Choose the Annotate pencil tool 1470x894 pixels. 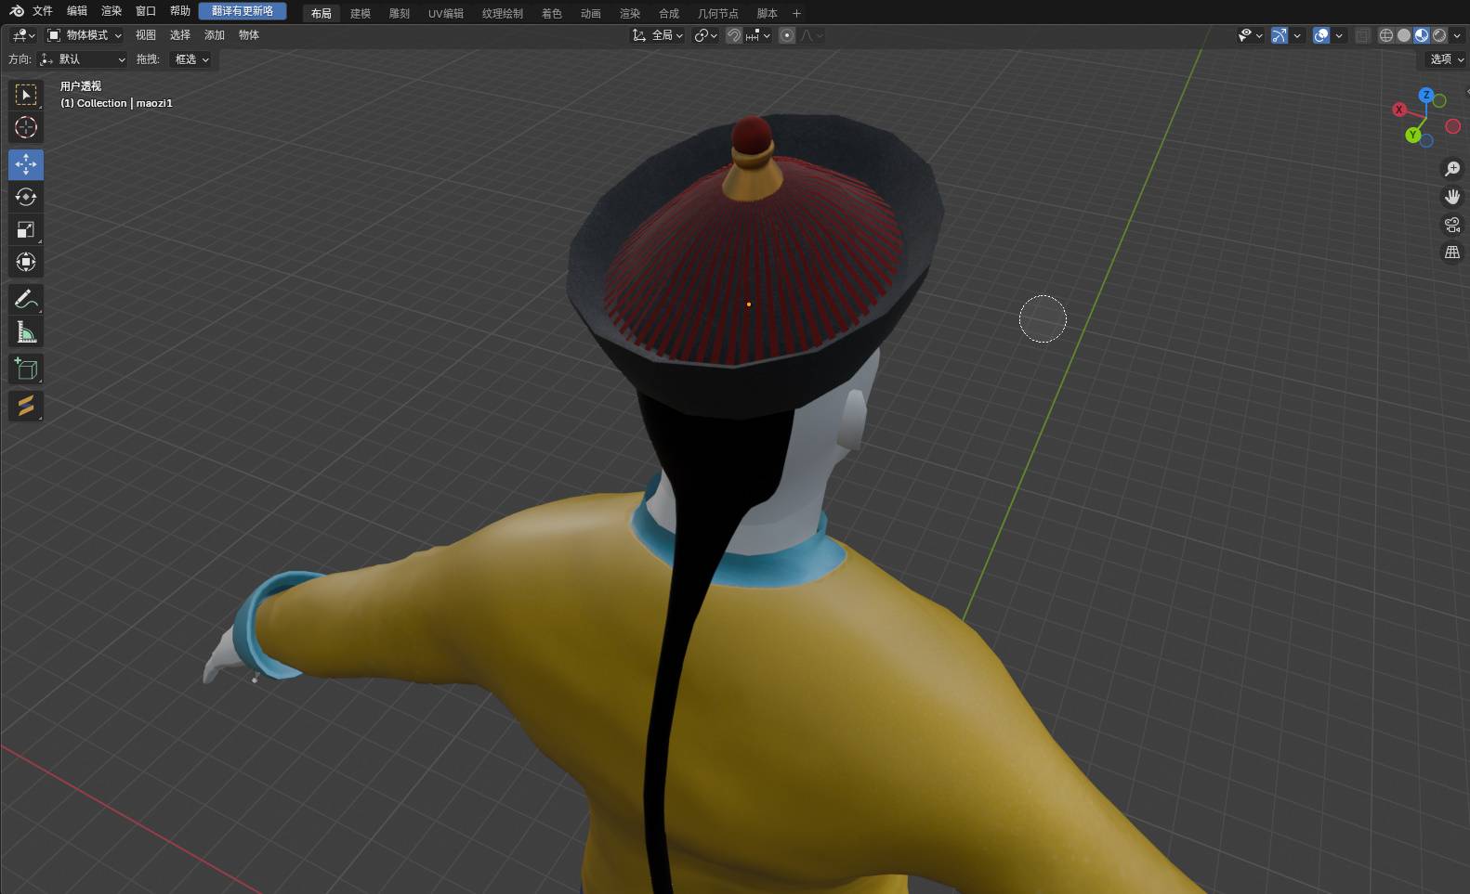click(x=26, y=299)
